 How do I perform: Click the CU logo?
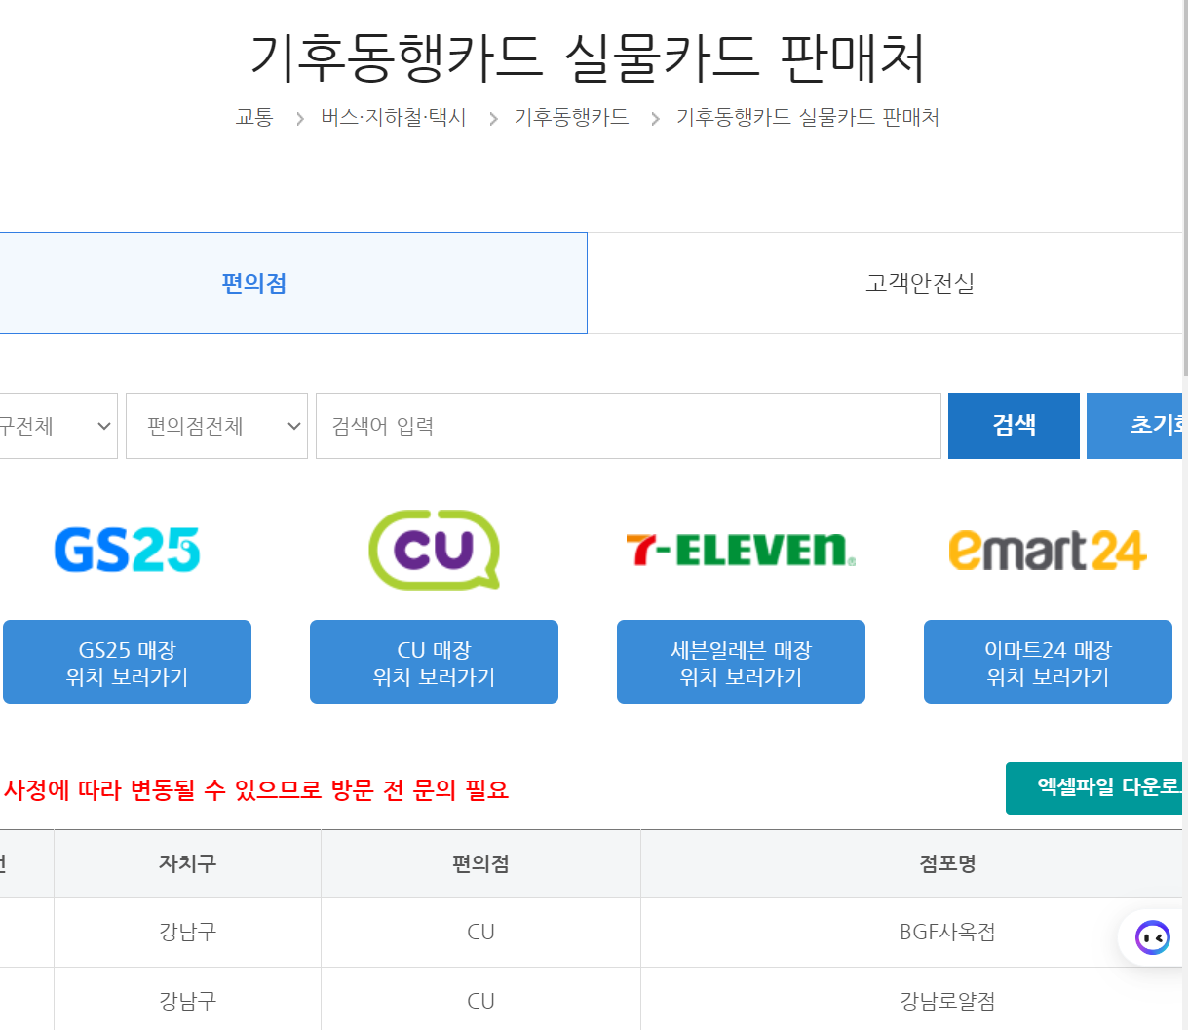[433, 549]
